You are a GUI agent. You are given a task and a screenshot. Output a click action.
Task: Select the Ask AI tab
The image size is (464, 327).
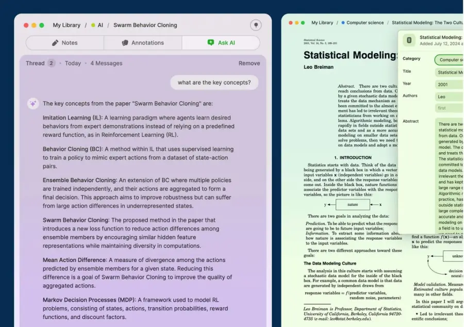point(221,43)
